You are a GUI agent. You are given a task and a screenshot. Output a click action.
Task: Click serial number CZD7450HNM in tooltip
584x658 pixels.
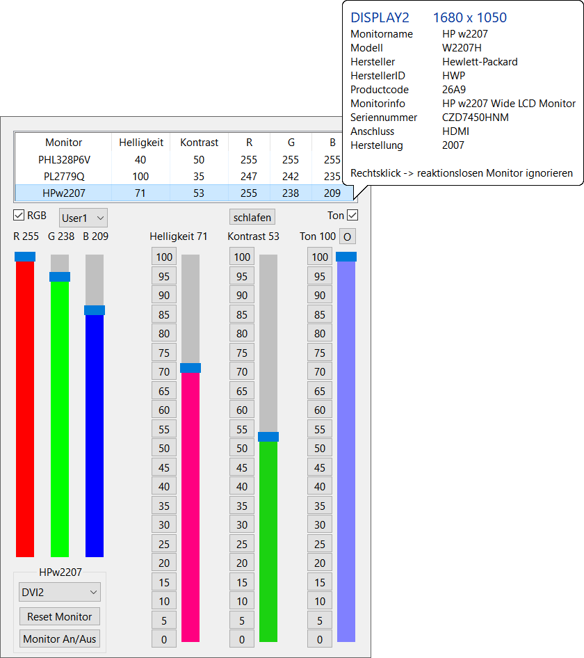point(476,118)
